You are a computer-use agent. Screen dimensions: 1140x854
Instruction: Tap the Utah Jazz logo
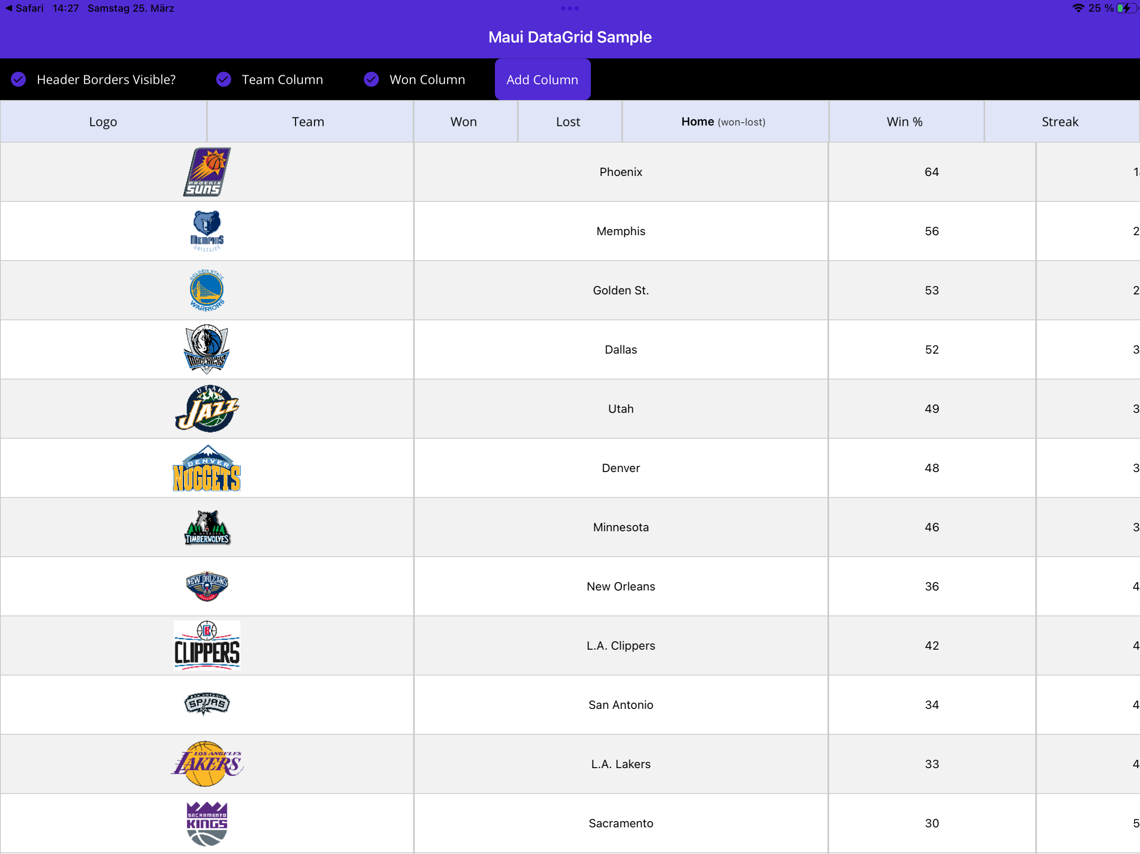(207, 409)
